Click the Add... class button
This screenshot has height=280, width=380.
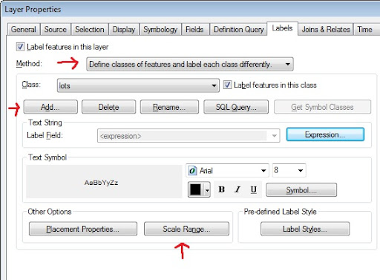(x=50, y=107)
